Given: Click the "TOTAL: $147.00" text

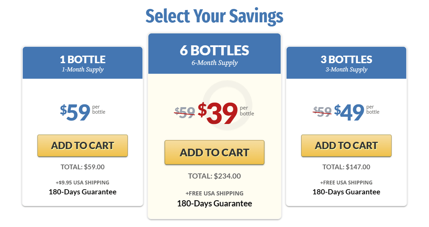Looking at the screenshot, I should point(346,167).
